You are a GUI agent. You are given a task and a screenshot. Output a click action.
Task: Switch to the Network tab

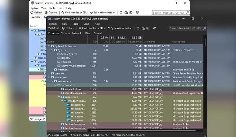pos(77,33)
